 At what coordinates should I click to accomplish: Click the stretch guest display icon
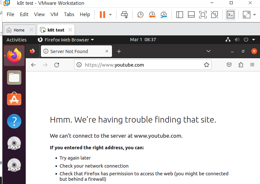coord(246,14)
